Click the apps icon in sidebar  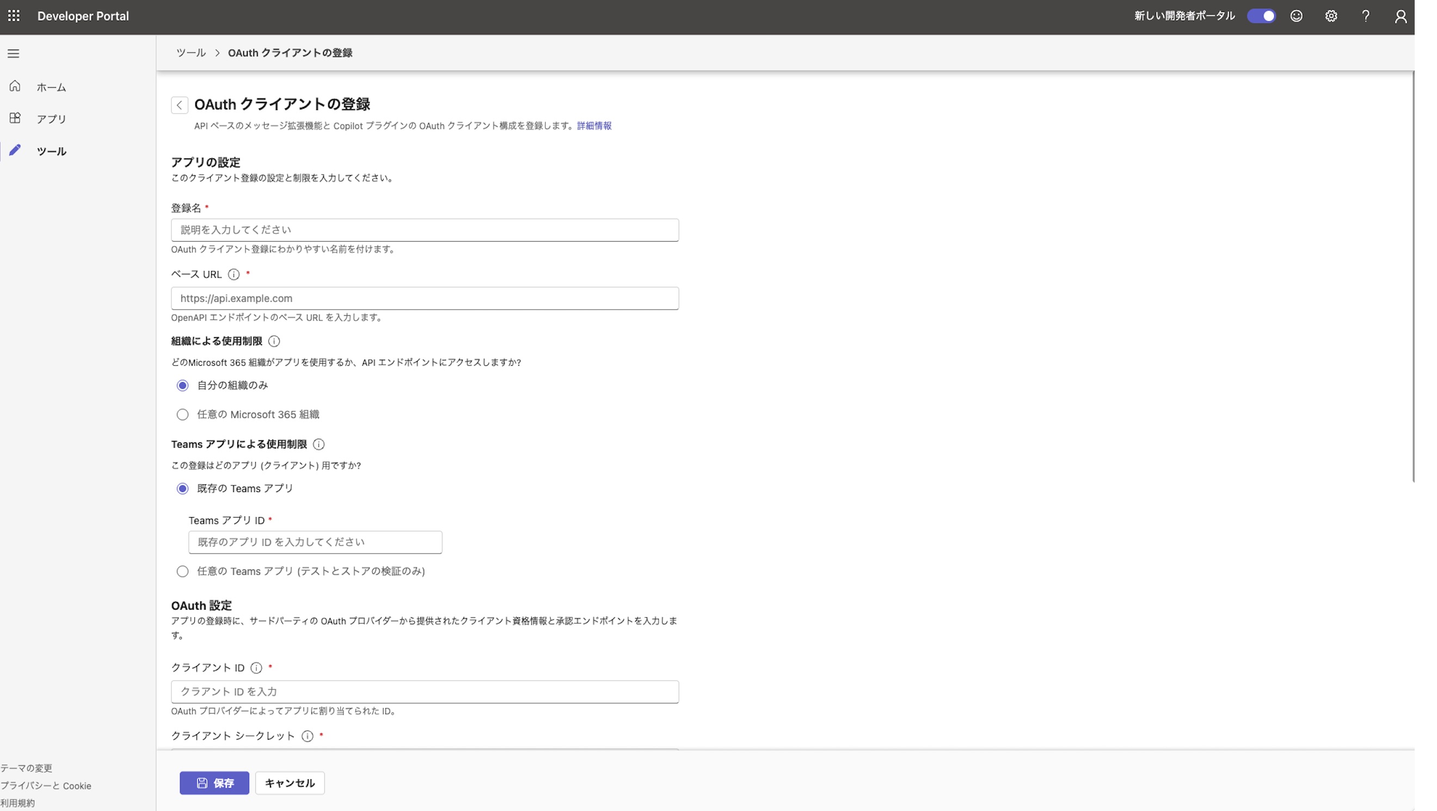(15, 118)
